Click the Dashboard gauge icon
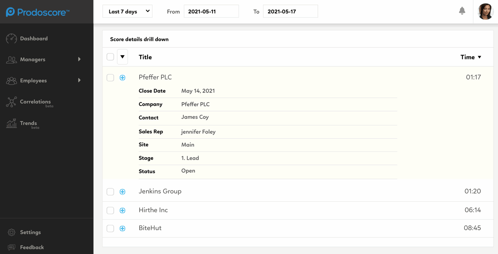 click(11, 39)
